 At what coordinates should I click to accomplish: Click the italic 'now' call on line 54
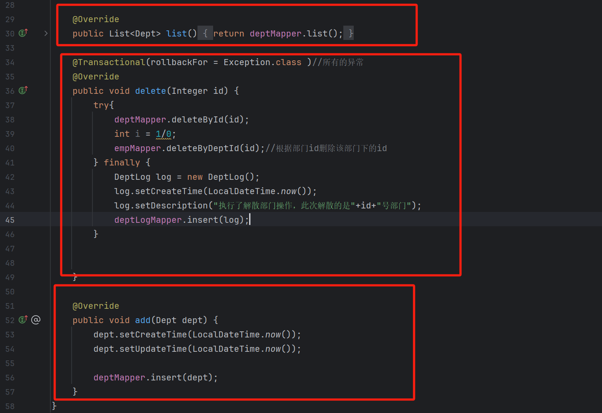click(x=273, y=349)
